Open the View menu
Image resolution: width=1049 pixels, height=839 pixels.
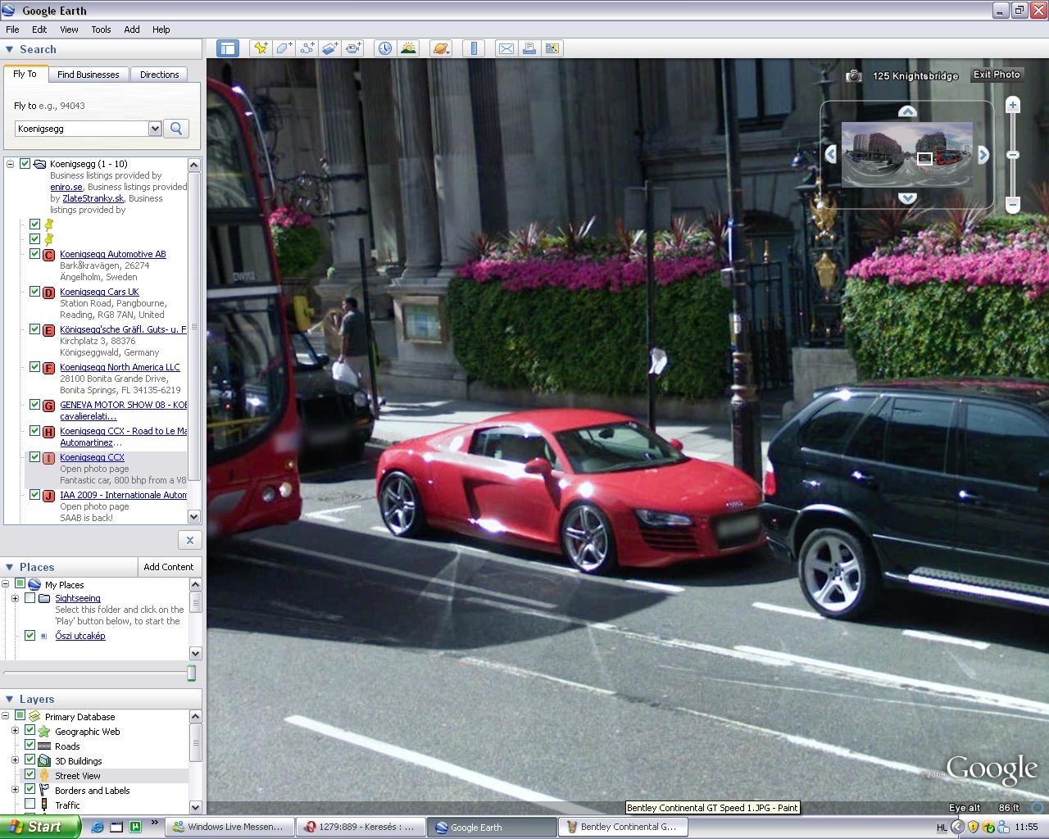[69, 29]
